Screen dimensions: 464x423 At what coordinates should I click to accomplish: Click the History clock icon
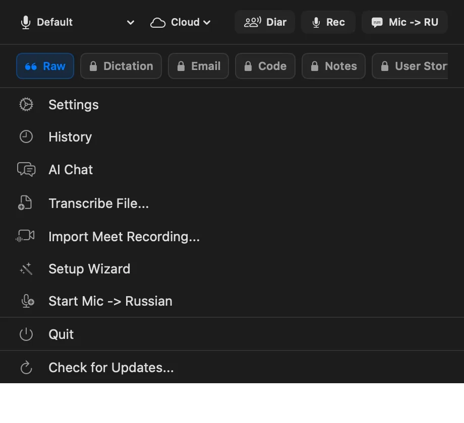(26, 137)
